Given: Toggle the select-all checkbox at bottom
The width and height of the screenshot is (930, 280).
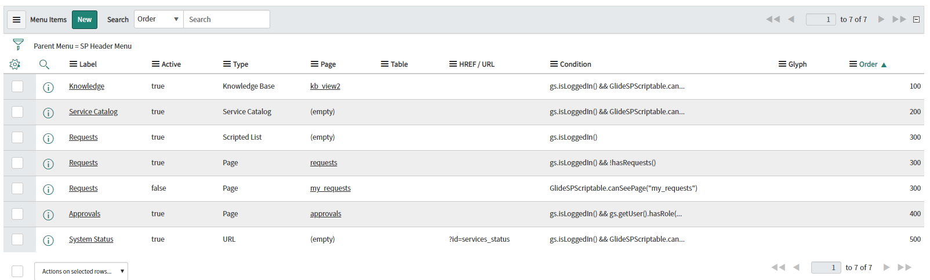Looking at the screenshot, I should (17, 271).
